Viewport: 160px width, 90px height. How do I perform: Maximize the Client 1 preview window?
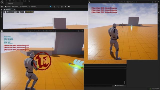click(x=78, y=31)
